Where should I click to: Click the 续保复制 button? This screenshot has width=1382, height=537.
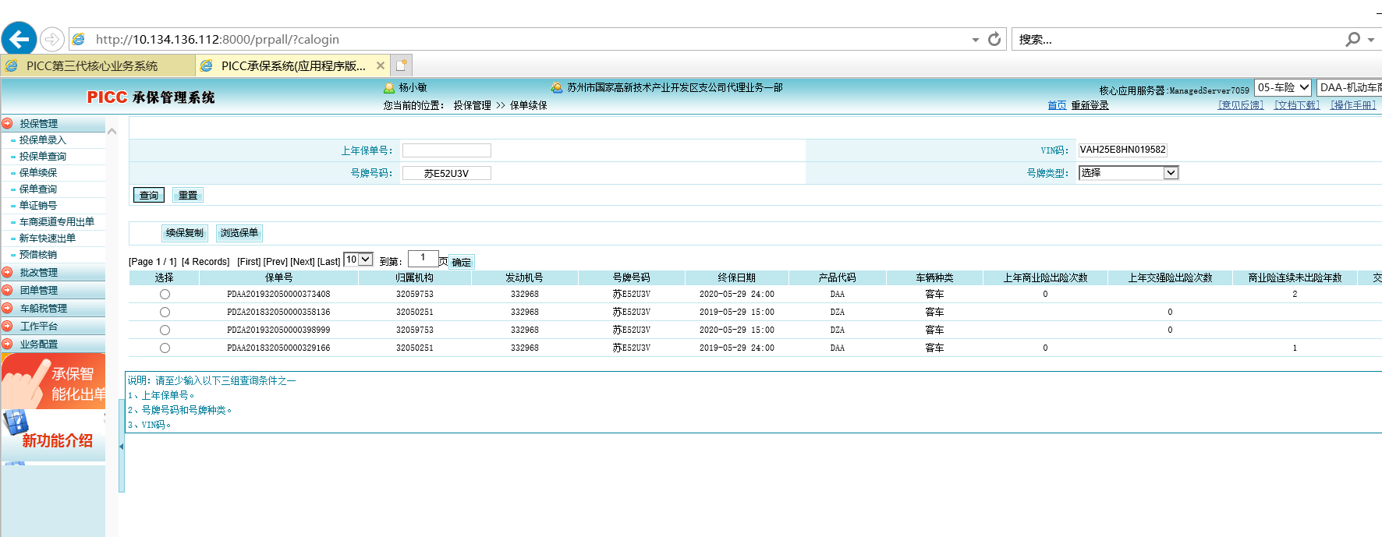tap(185, 233)
